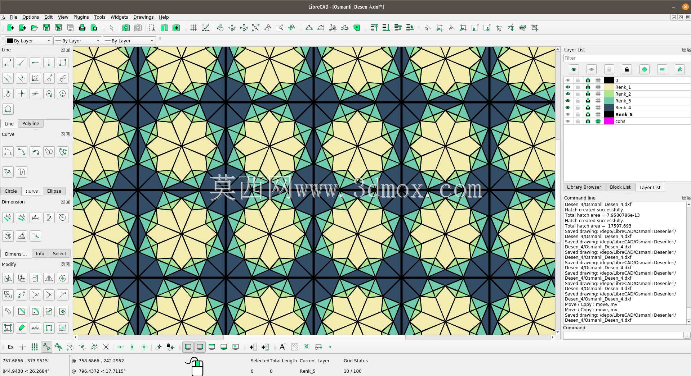The image size is (691, 376).
Task: Click the Zoom Pan hand icon
Action: pyautogui.click(x=291, y=28)
